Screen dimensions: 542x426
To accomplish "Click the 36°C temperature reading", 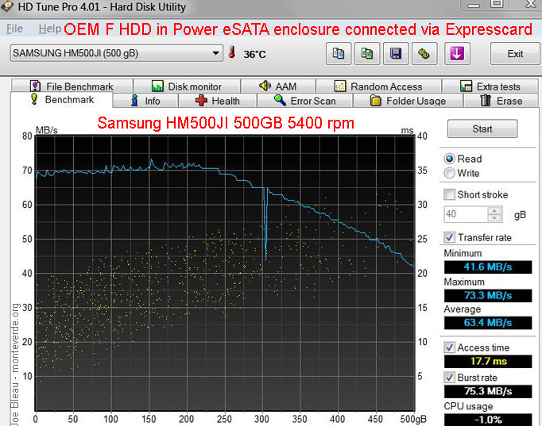I will tap(254, 54).
